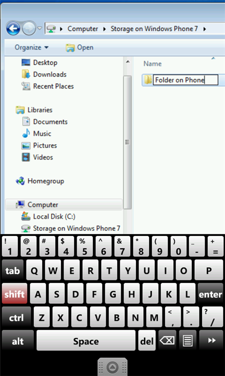Hide keyboard with the bottom arrow handle
225x376 pixels.
coord(113,367)
